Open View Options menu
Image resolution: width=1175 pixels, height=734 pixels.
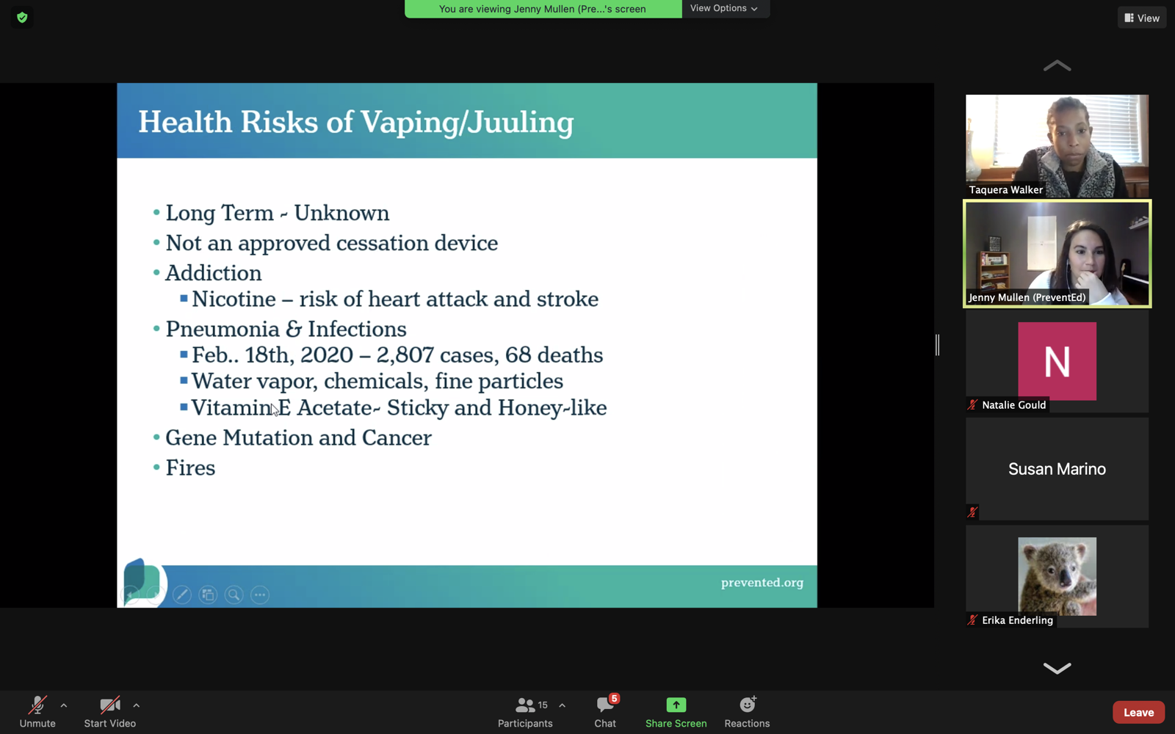tap(724, 9)
